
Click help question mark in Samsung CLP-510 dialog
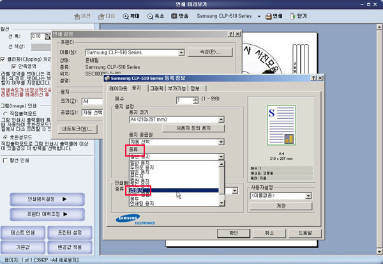(x=313, y=78)
